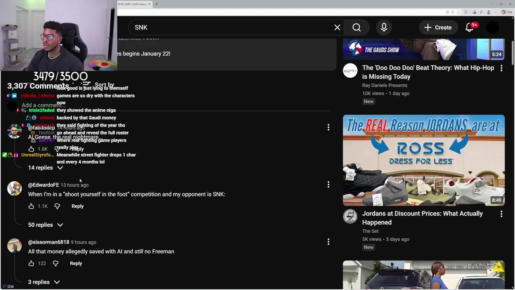
Task: Clear the SNK search text
Action: (x=337, y=27)
